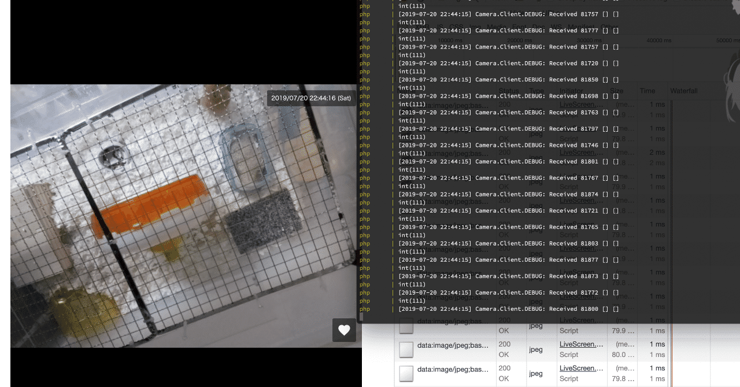
Task: Click the 80.0 size value in network table
Action: 623,355
